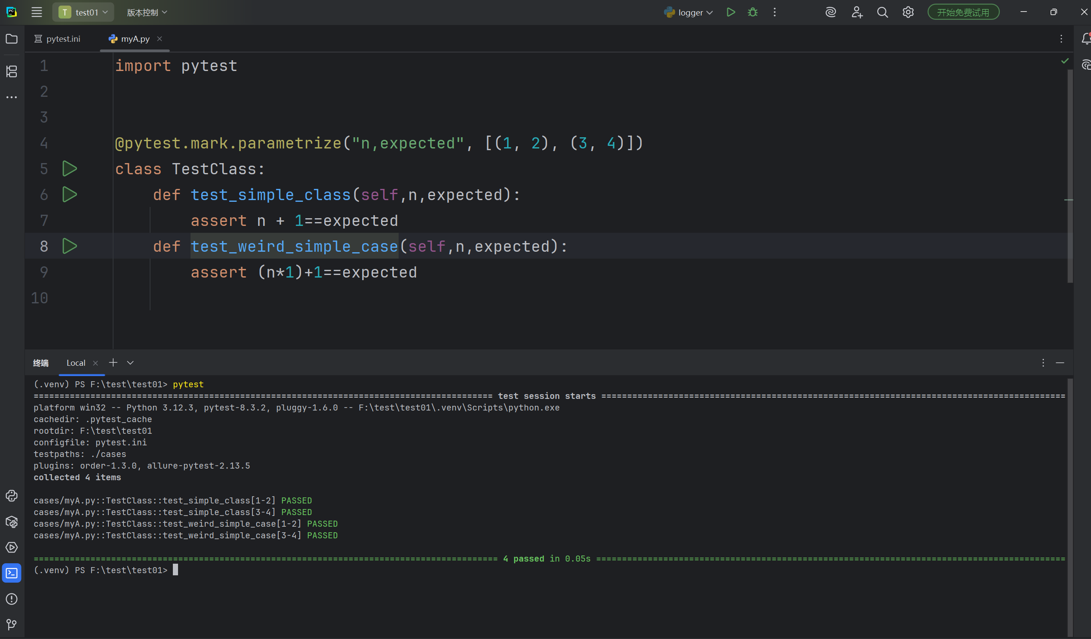The height and width of the screenshot is (639, 1091).
Task: Click the editor vertical scrollbar
Action: click(x=1070, y=173)
